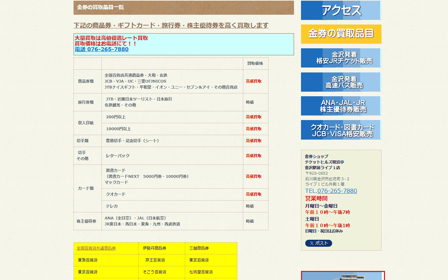Click the カード類 row label
Image resolution: width=448 pixels, height=280 pixels.
point(86,188)
